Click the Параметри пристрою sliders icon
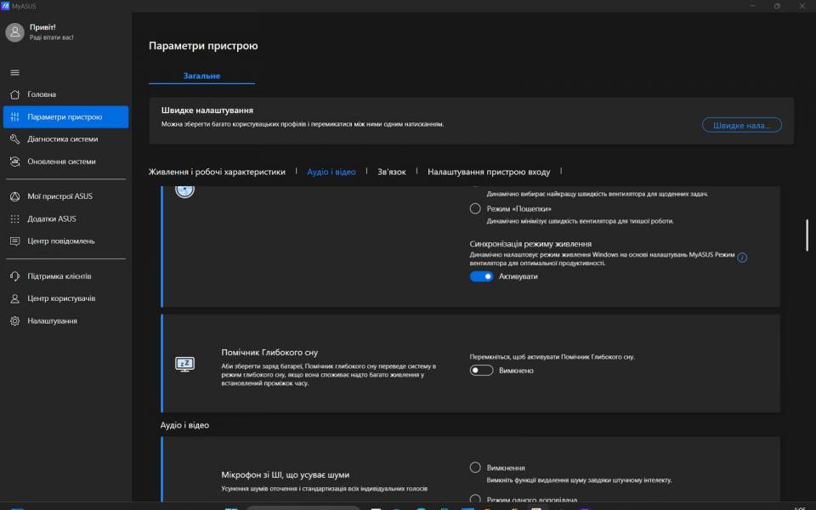816x510 pixels. pos(14,116)
